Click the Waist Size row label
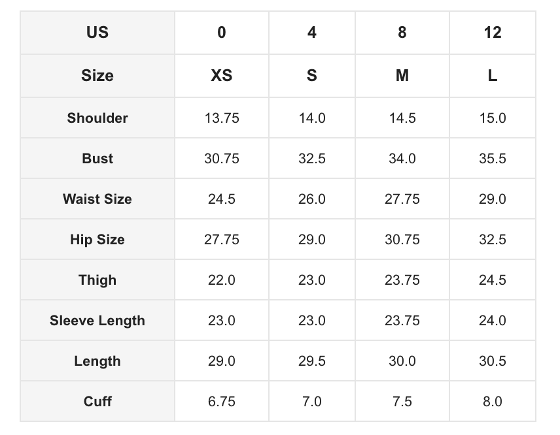This screenshot has height=435, width=560. pyautogui.click(x=97, y=199)
